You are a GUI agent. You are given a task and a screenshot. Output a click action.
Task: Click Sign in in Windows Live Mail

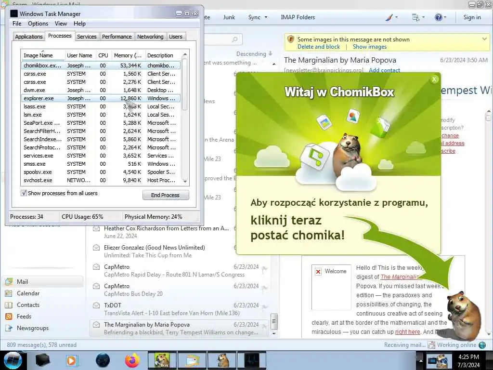pyautogui.click(x=472, y=17)
